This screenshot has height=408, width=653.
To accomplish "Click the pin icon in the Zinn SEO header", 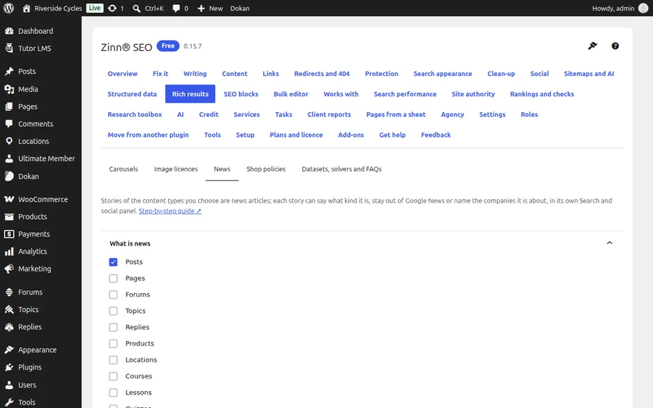I will pos(592,46).
